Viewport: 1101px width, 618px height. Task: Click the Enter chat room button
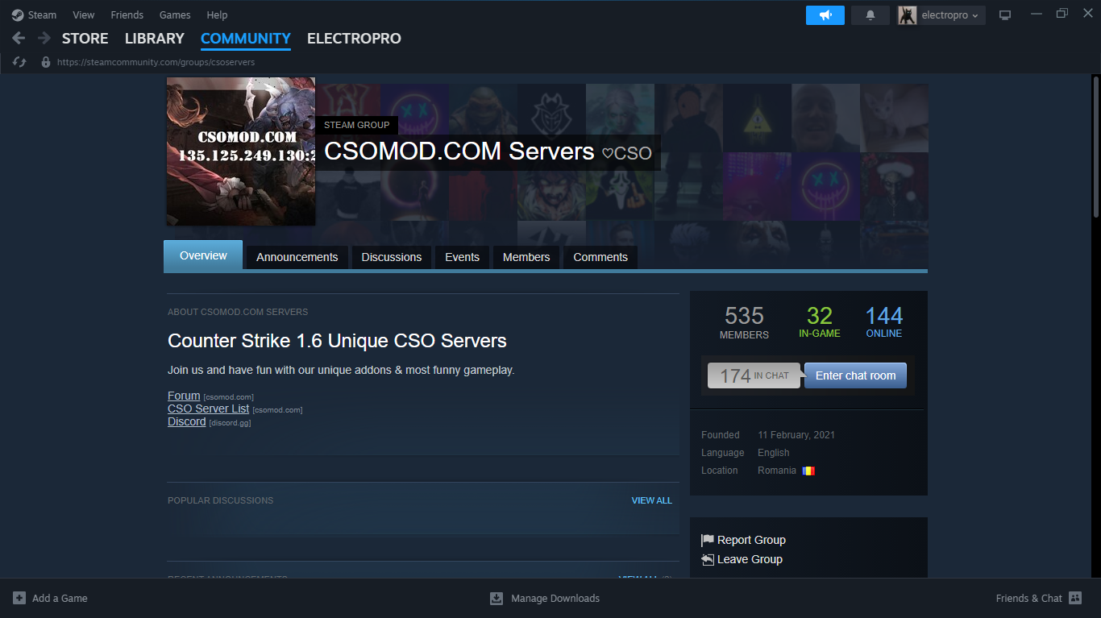pos(855,375)
